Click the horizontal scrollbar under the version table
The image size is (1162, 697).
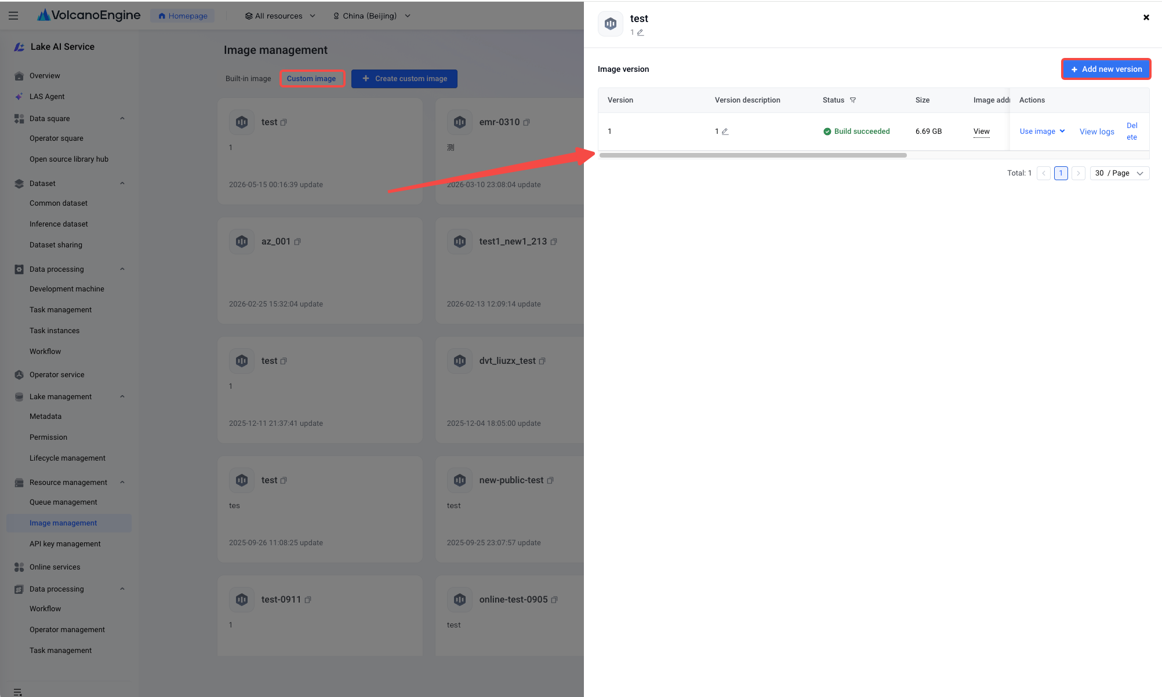[753, 155]
